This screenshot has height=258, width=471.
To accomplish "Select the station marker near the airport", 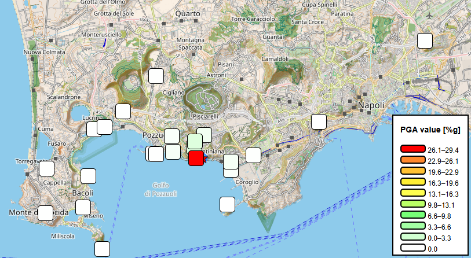I will [425, 40].
